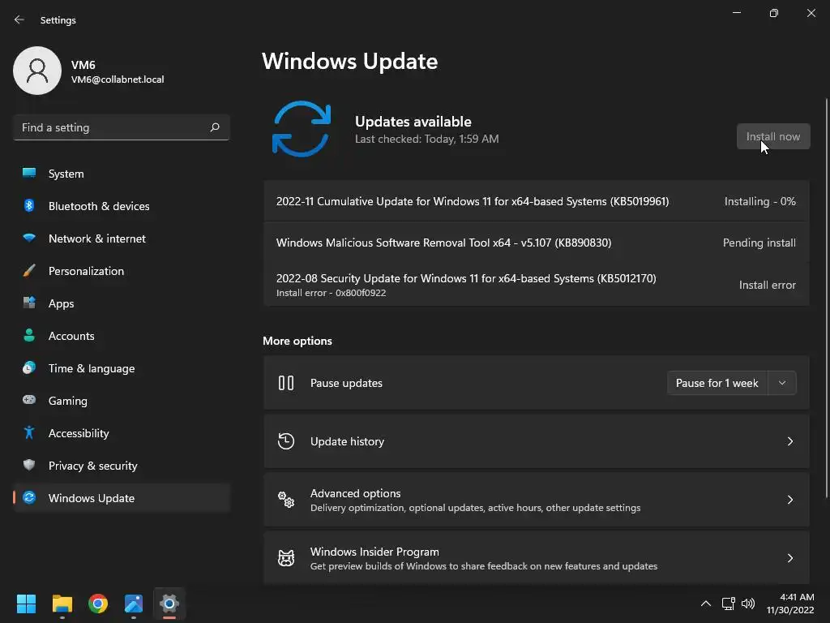Image resolution: width=830 pixels, height=623 pixels.
Task: Click the Malicious Software Removal Tool KB890830 text
Action: [443, 243]
